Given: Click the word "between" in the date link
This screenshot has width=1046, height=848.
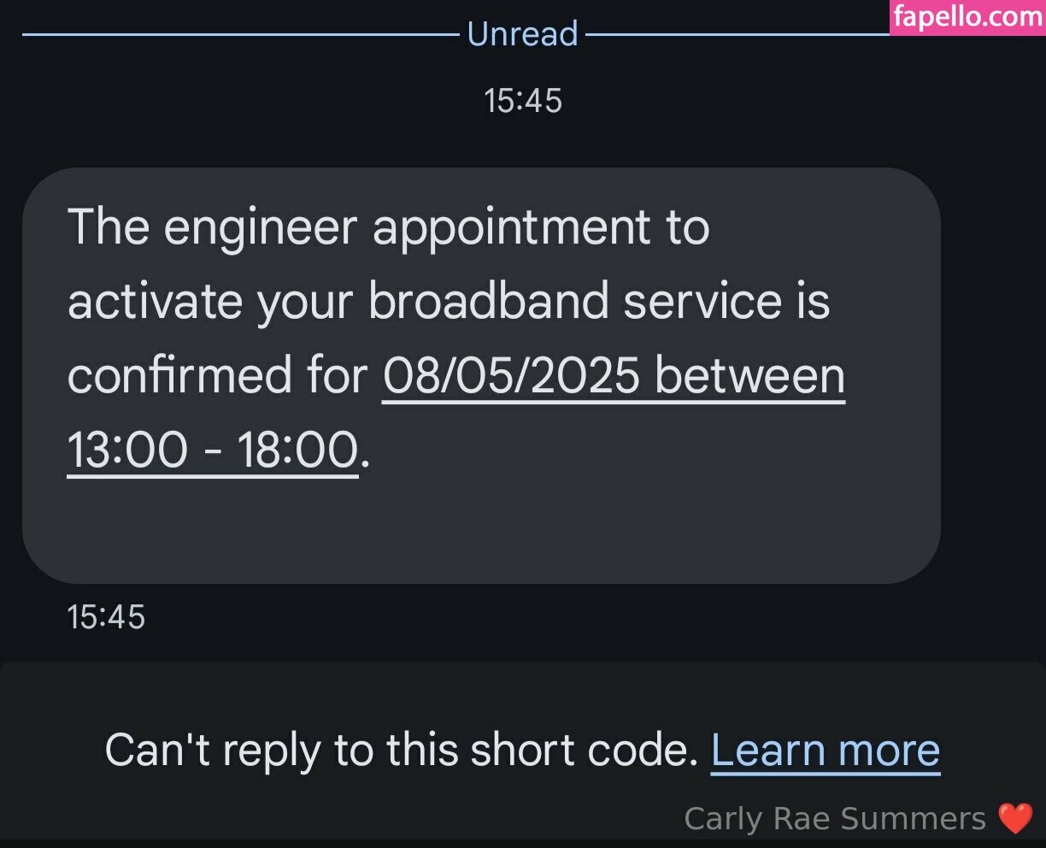Looking at the screenshot, I should [x=750, y=375].
